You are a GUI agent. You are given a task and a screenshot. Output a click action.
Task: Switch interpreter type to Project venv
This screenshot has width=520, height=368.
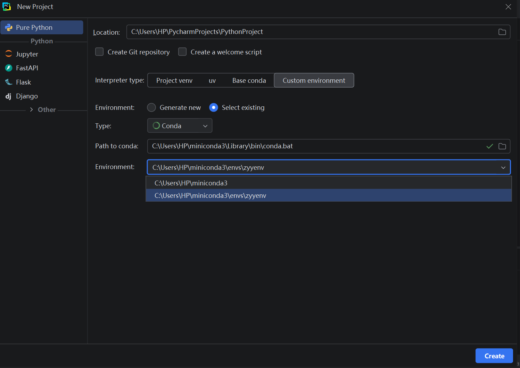click(174, 80)
